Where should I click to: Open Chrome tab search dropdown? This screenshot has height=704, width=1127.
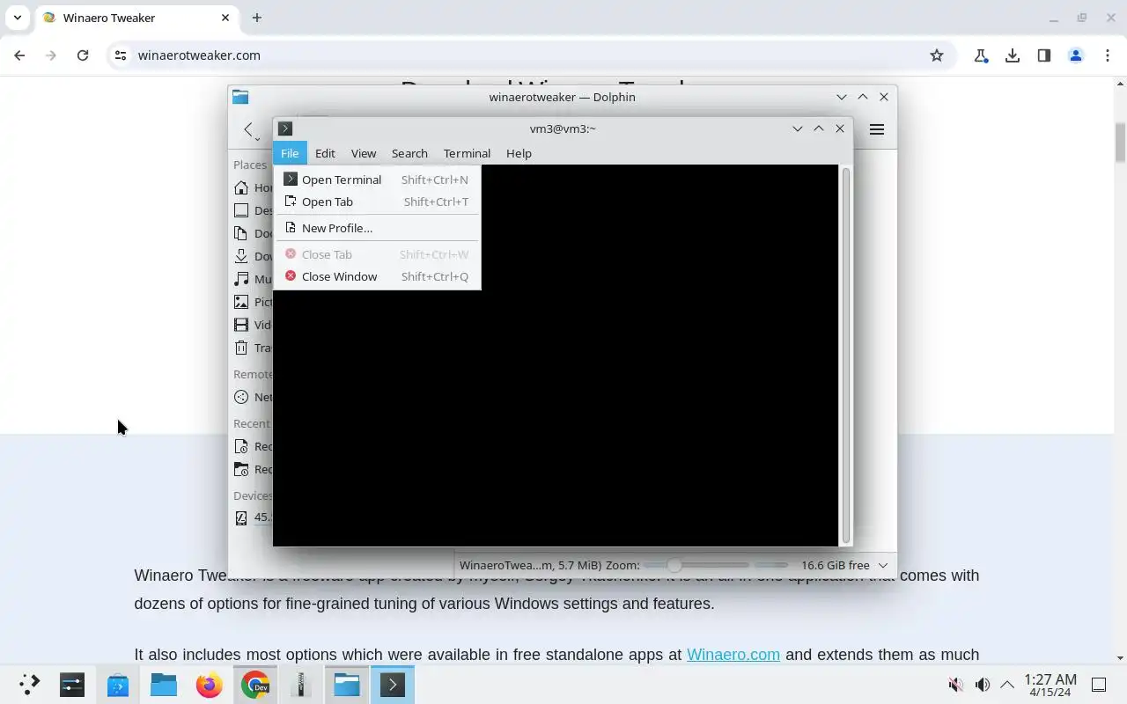click(x=18, y=18)
